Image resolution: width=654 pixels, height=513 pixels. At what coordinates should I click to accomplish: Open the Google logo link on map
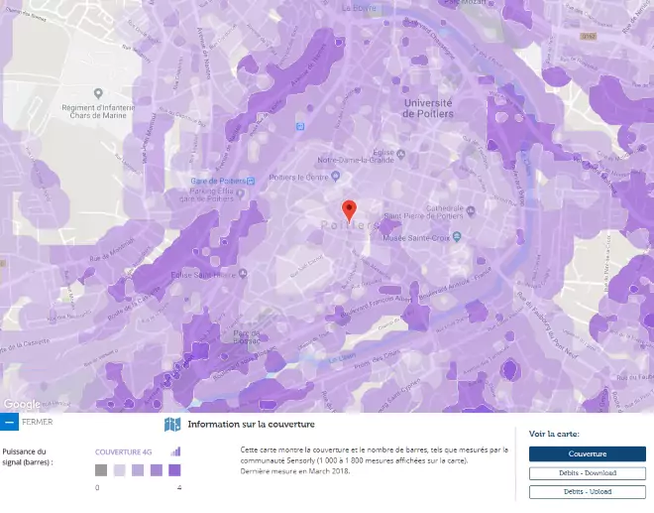pos(22,404)
